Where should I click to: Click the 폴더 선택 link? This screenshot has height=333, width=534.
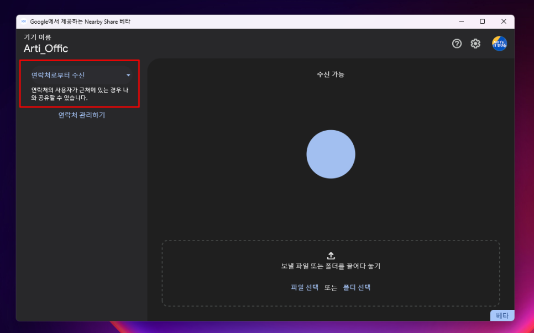coord(357,287)
